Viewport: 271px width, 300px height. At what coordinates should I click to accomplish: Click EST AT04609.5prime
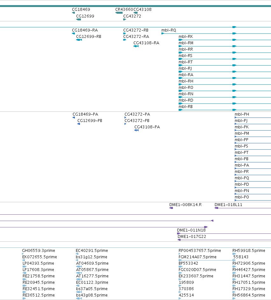pos(92,263)
